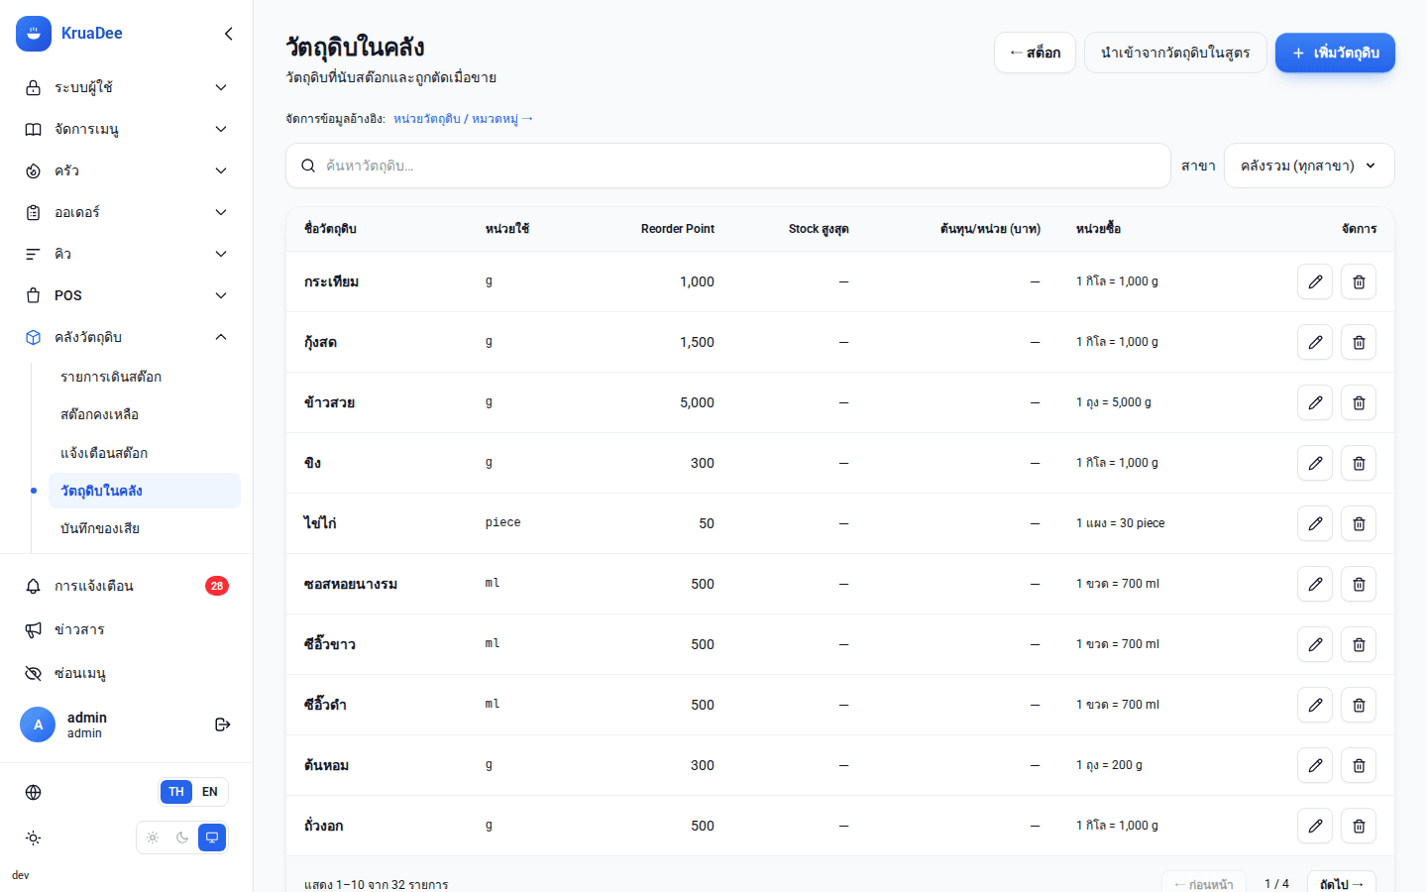Click the logout icon beside admin
The image size is (1427, 892).
click(x=223, y=725)
